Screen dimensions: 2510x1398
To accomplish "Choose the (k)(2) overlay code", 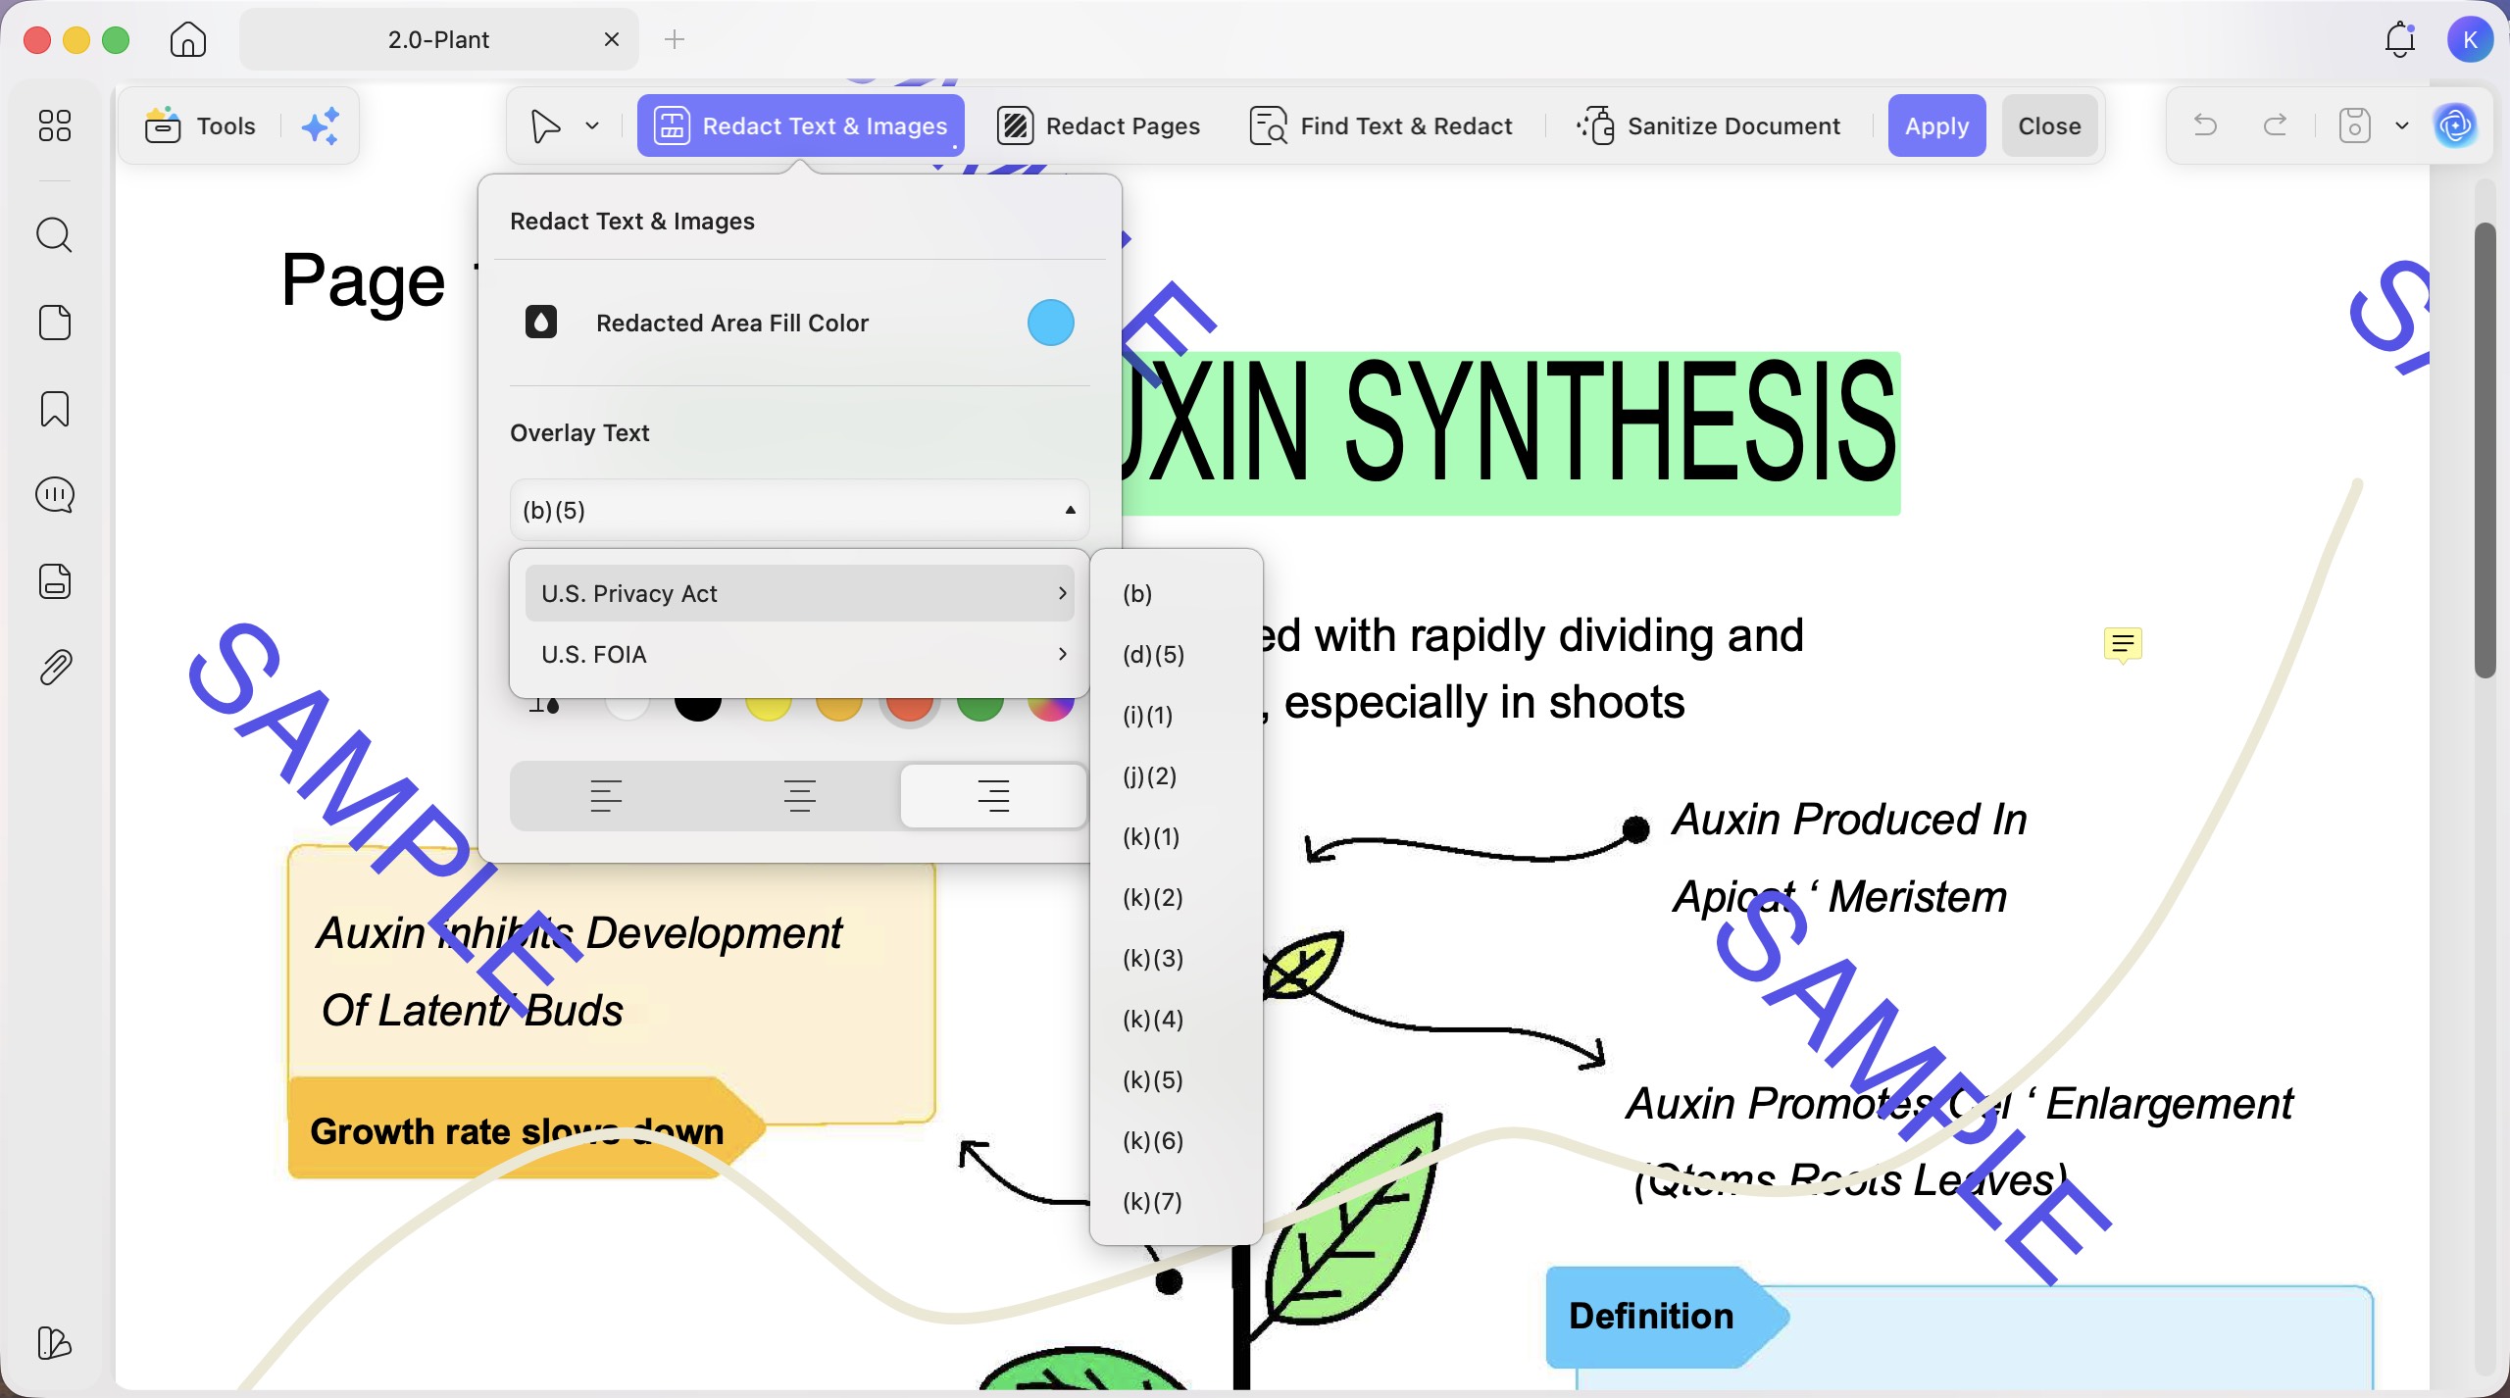I will 1176,897.
